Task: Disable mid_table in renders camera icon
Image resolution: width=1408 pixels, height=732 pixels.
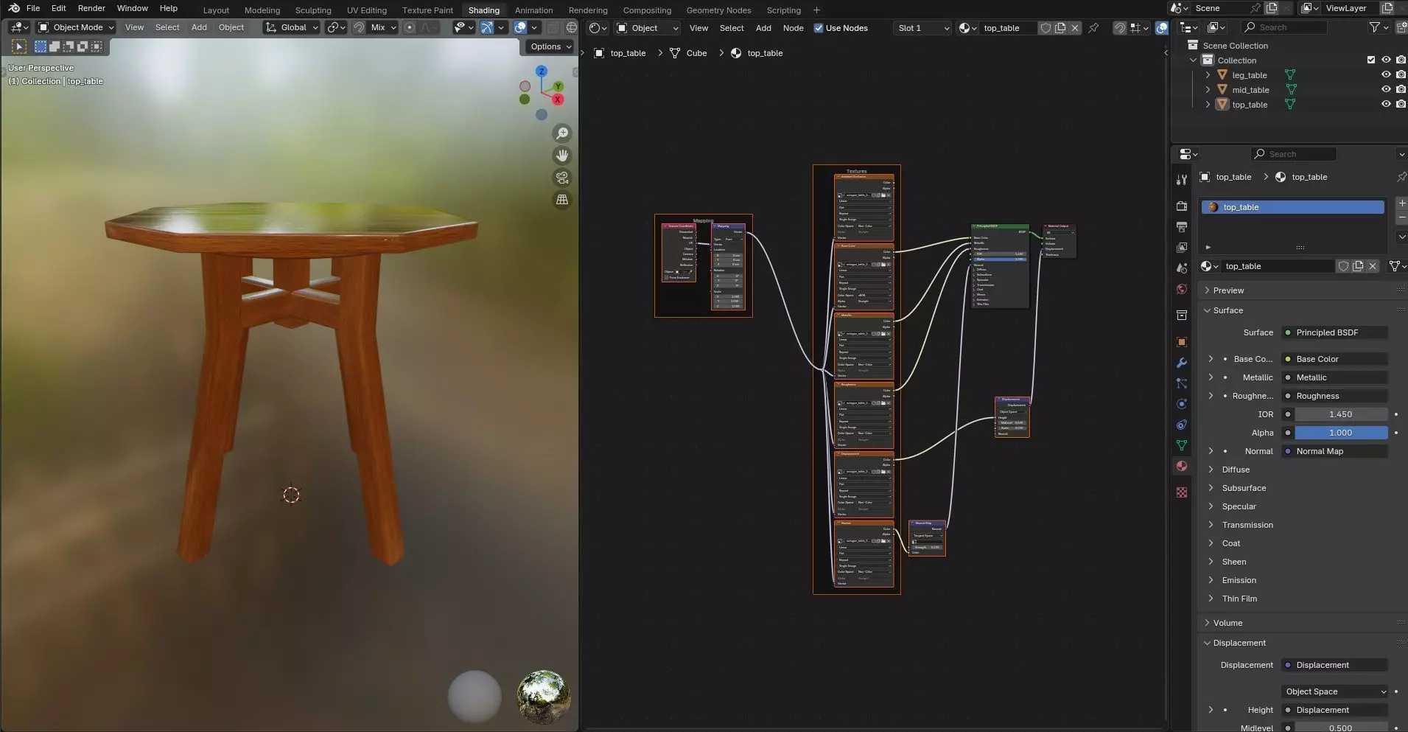Action: coord(1401,89)
